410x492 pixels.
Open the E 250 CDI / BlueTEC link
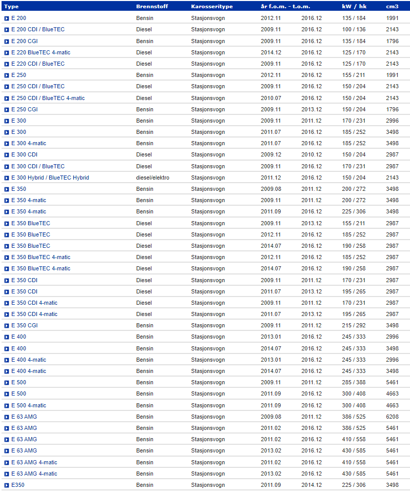pos(38,86)
